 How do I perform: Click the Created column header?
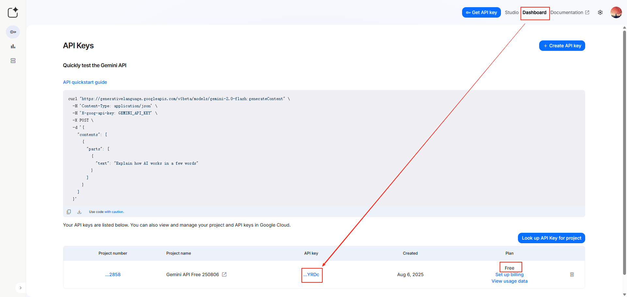click(x=410, y=253)
